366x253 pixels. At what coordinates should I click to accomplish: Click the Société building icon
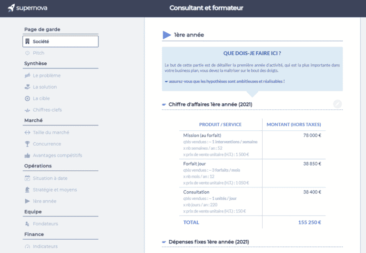click(x=28, y=41)
